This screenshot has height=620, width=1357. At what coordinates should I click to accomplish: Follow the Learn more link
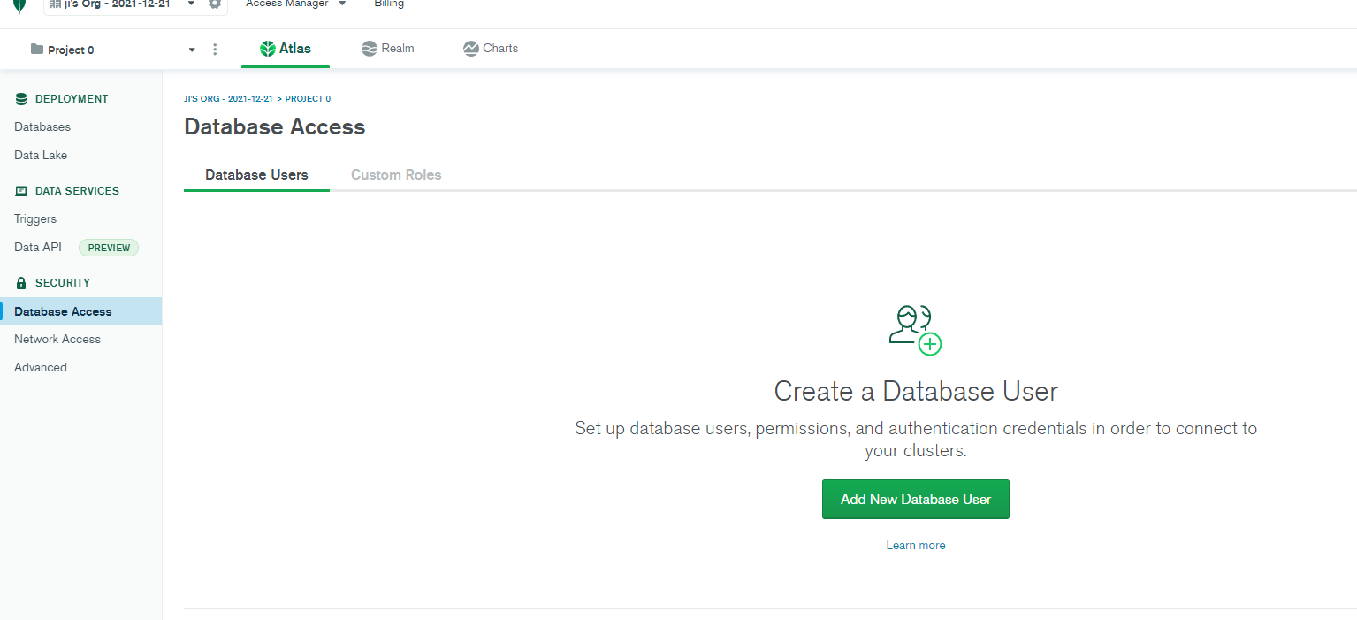click(x=916, y=546)
